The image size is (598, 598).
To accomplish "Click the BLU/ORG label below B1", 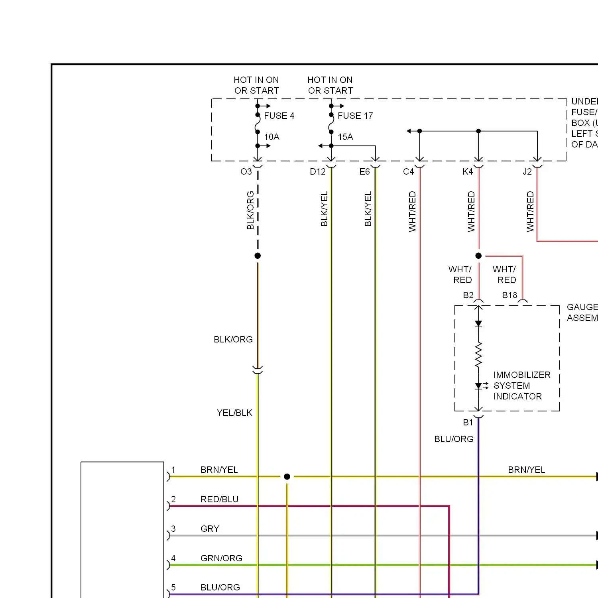I will point(454,439).
